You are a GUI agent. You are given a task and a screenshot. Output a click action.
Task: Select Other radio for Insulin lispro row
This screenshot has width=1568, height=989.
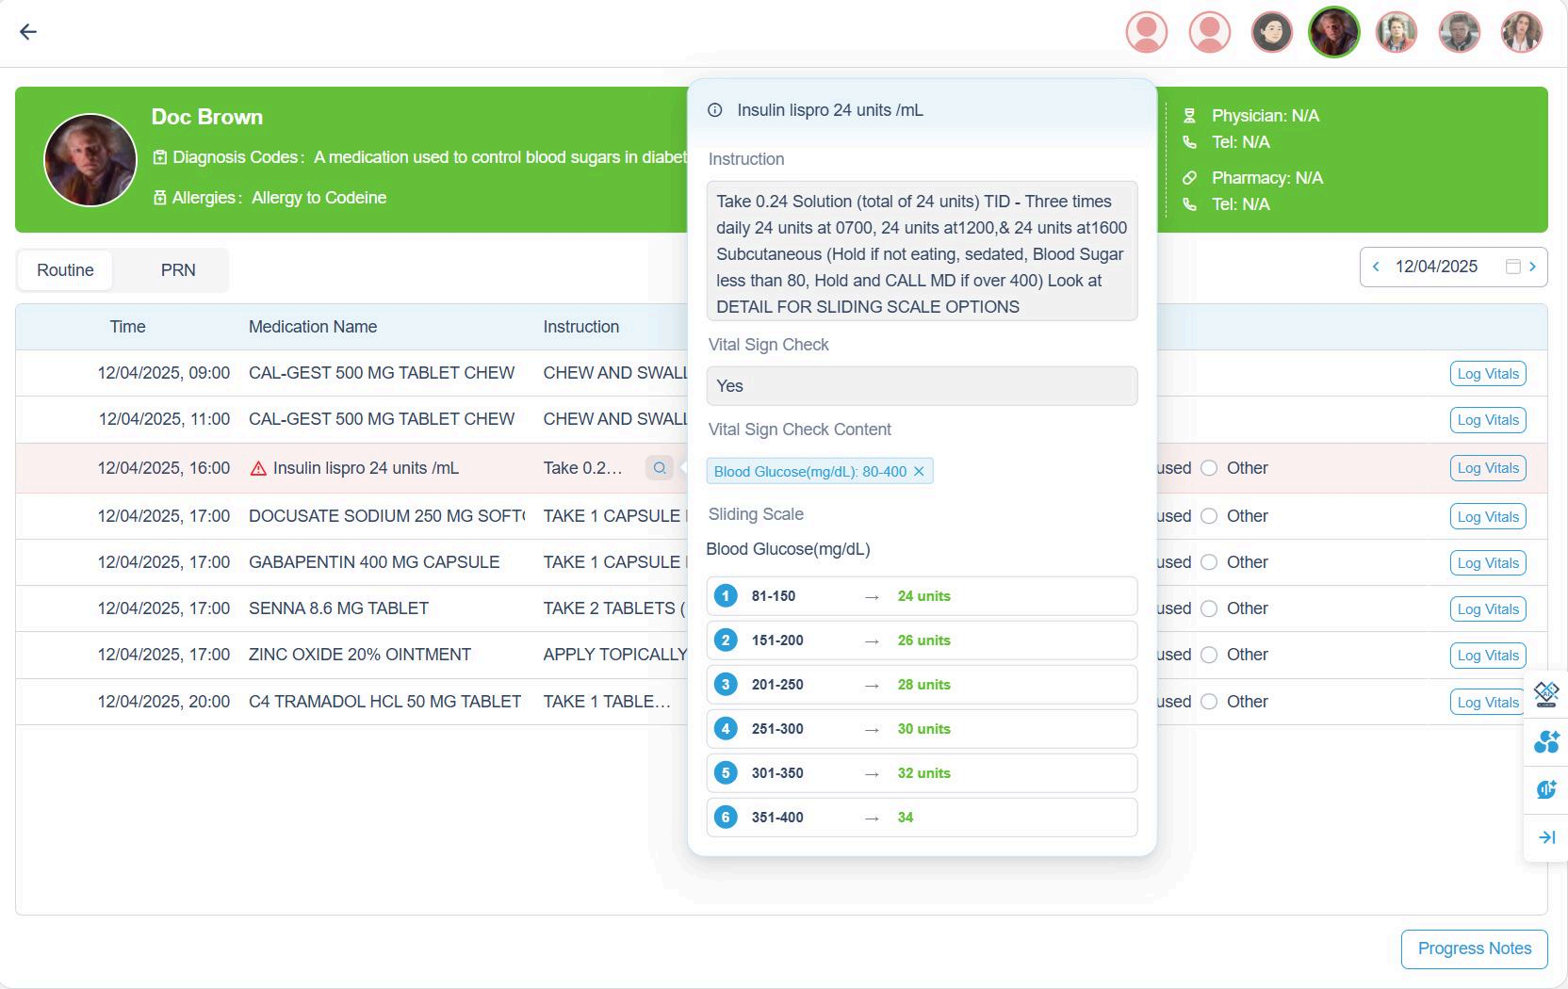coord(1209,468)
